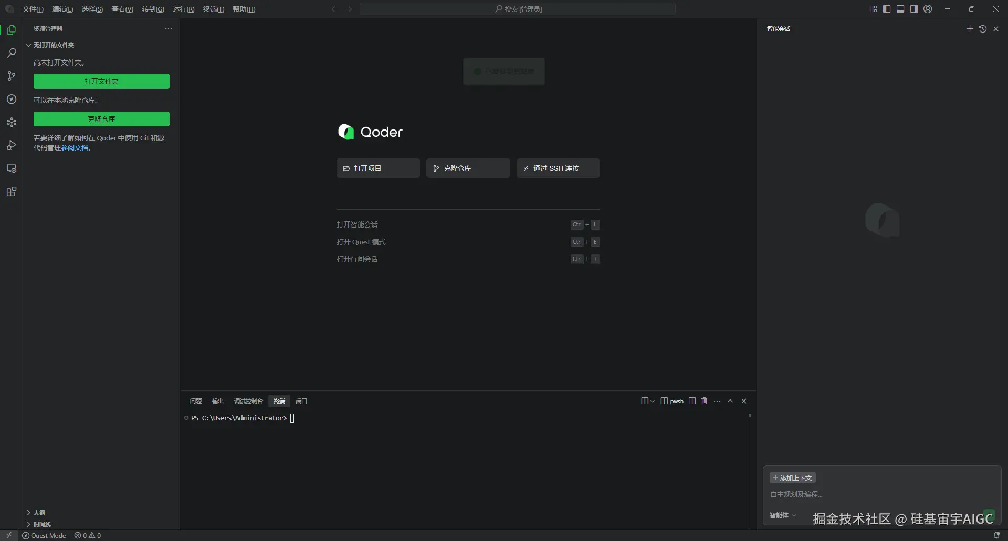Toggle the bottom panel visibility

point(900,9)
